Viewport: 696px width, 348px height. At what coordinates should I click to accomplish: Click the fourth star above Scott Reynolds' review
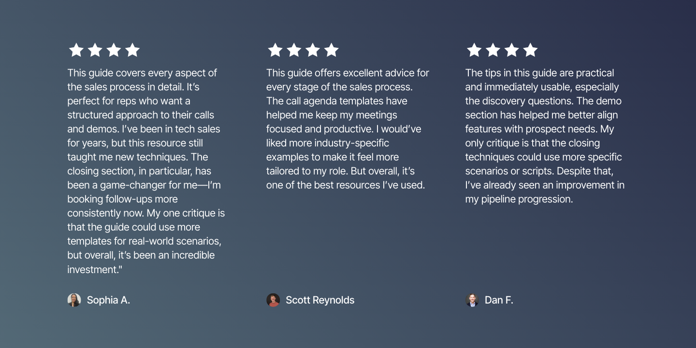coord(331,50)
